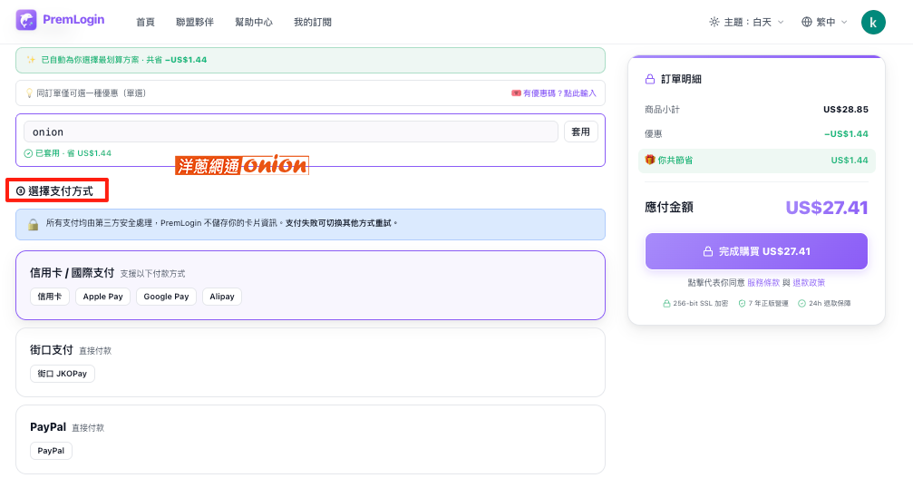913x478 pixels.
Task: Focus the coupon code field containing onion
Action: (290, 132)
